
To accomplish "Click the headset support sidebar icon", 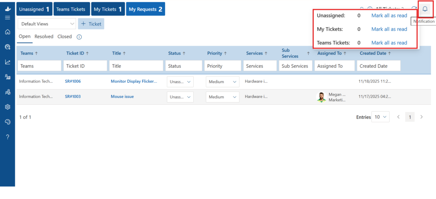I will tap(7, 122).
